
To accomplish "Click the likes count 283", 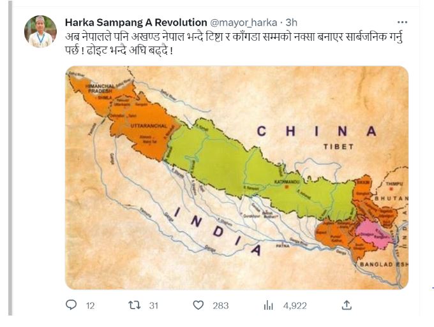I will pos(220,306).
